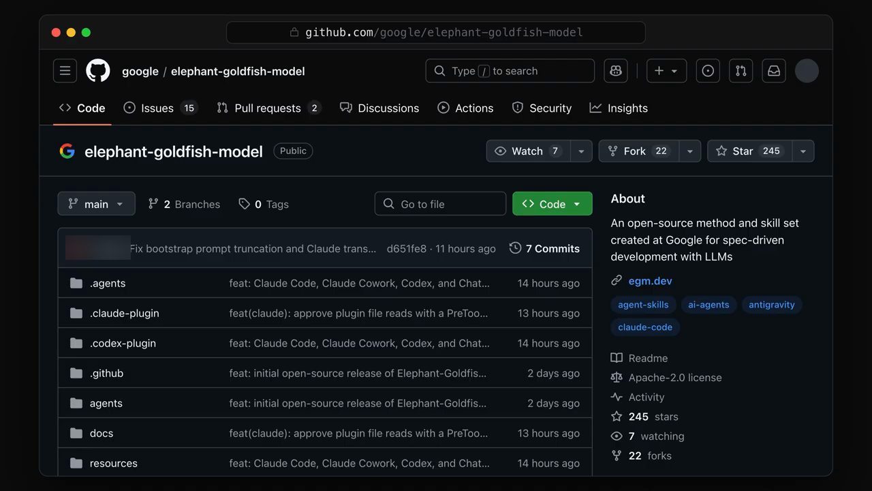Image resolution: width=872 pixels, height=491 pixels.
Task: Expand the Watch dropdown arrow
Action: (x=581, y=151)
